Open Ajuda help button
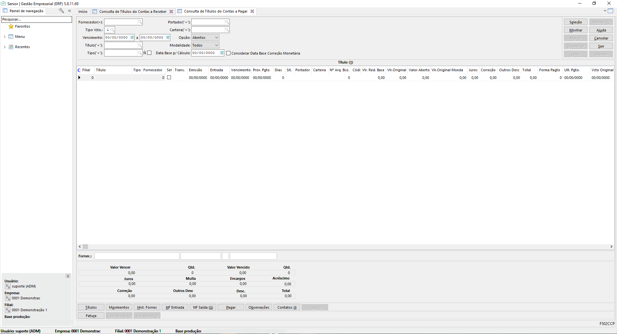 601,30
